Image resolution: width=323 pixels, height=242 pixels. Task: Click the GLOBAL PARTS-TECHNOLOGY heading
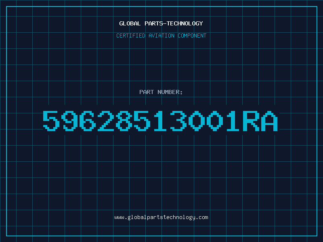(161, 23)
